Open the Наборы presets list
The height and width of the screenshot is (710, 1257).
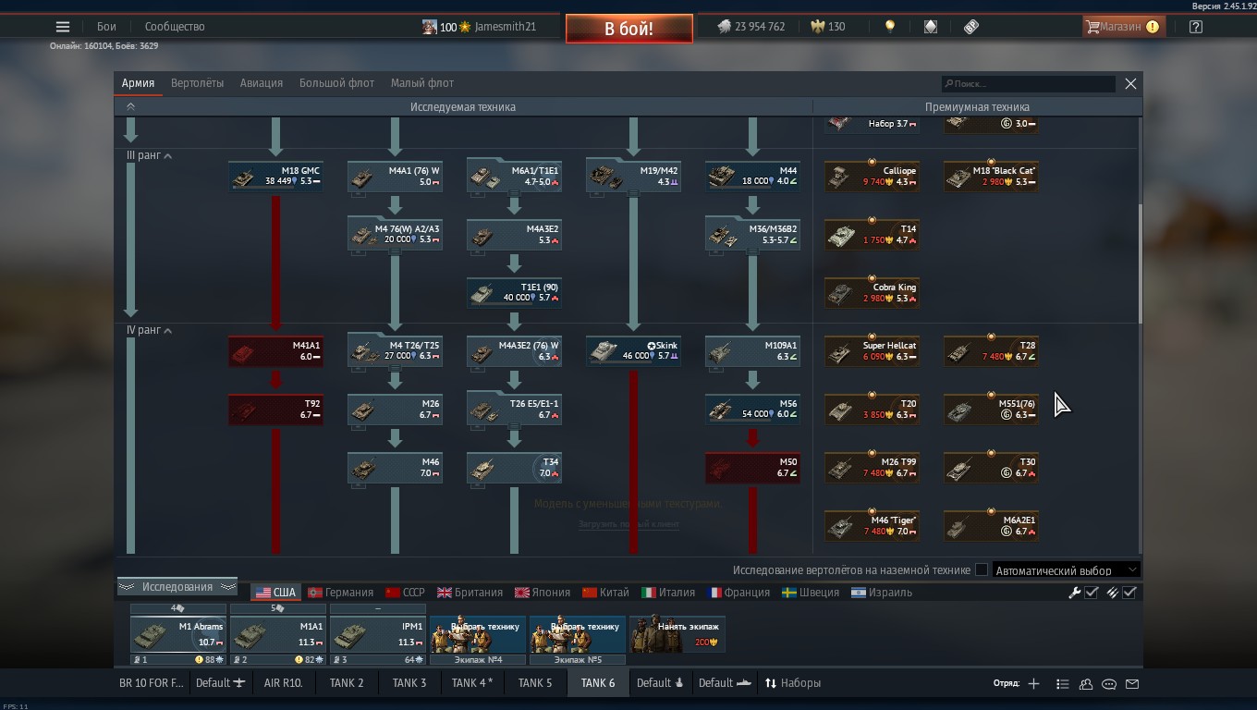pos(793,683)
